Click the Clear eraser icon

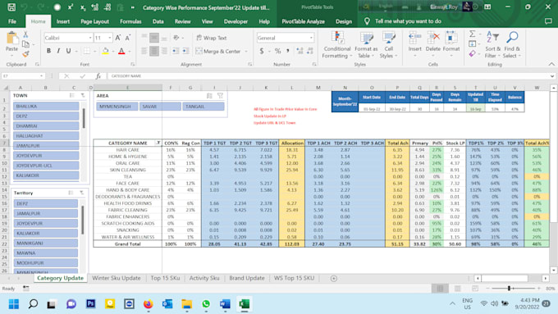tap(472, 53)
